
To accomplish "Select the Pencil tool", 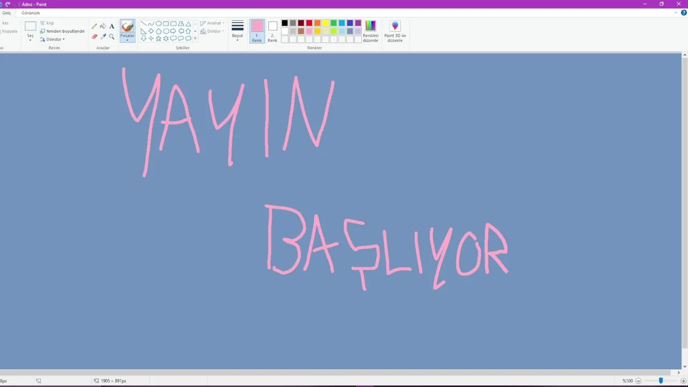I will click(94, 26).
